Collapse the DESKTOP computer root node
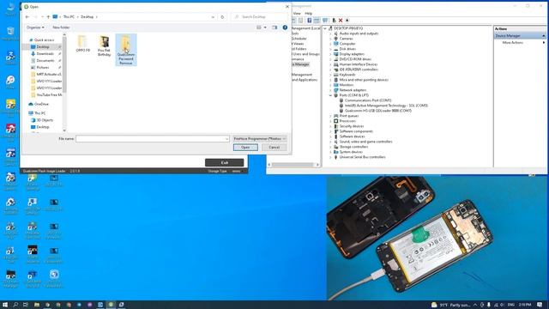 click(x=325, y=28)
